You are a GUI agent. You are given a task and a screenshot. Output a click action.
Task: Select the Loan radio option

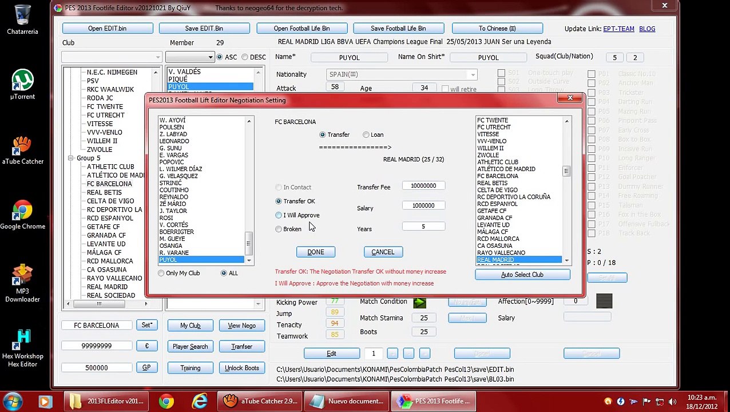click(x=373, y=134)
